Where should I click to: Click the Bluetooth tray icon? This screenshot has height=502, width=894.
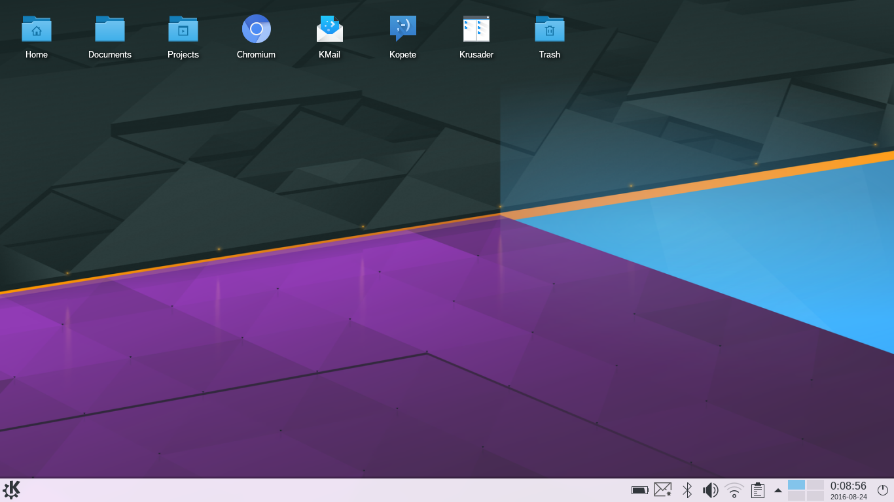[687, 490]
